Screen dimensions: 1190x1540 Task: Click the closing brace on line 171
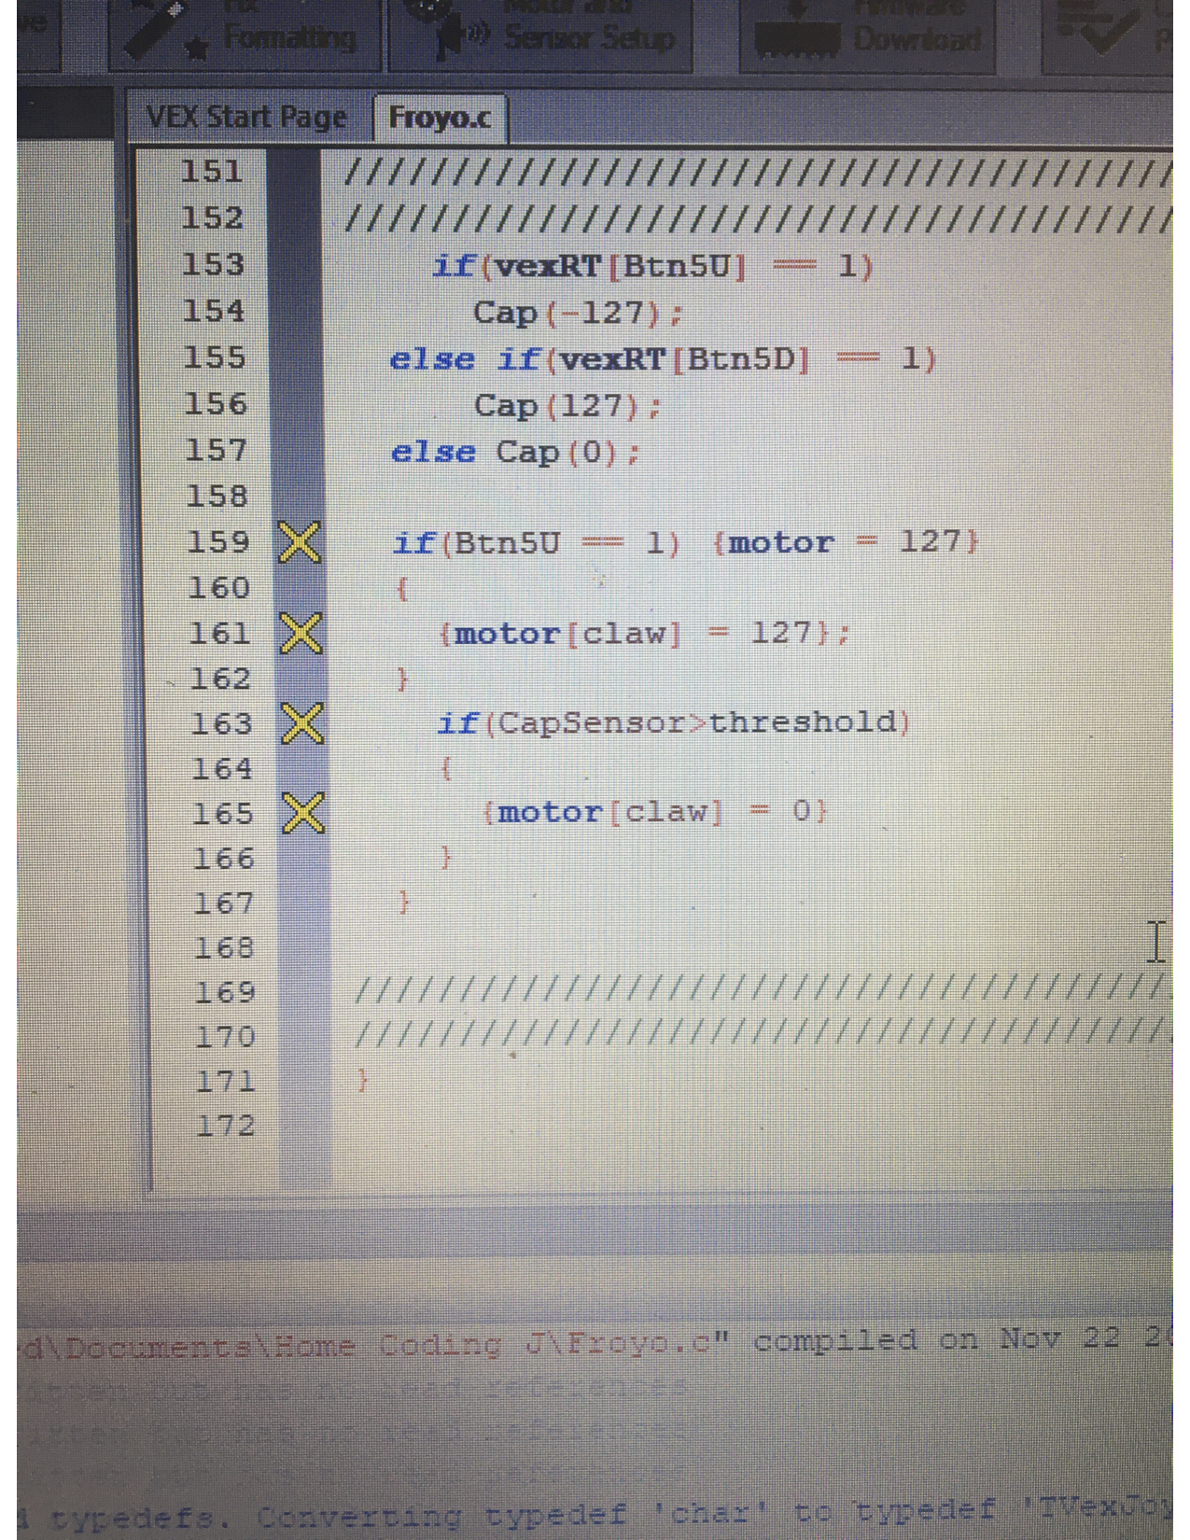[363, 1082]
